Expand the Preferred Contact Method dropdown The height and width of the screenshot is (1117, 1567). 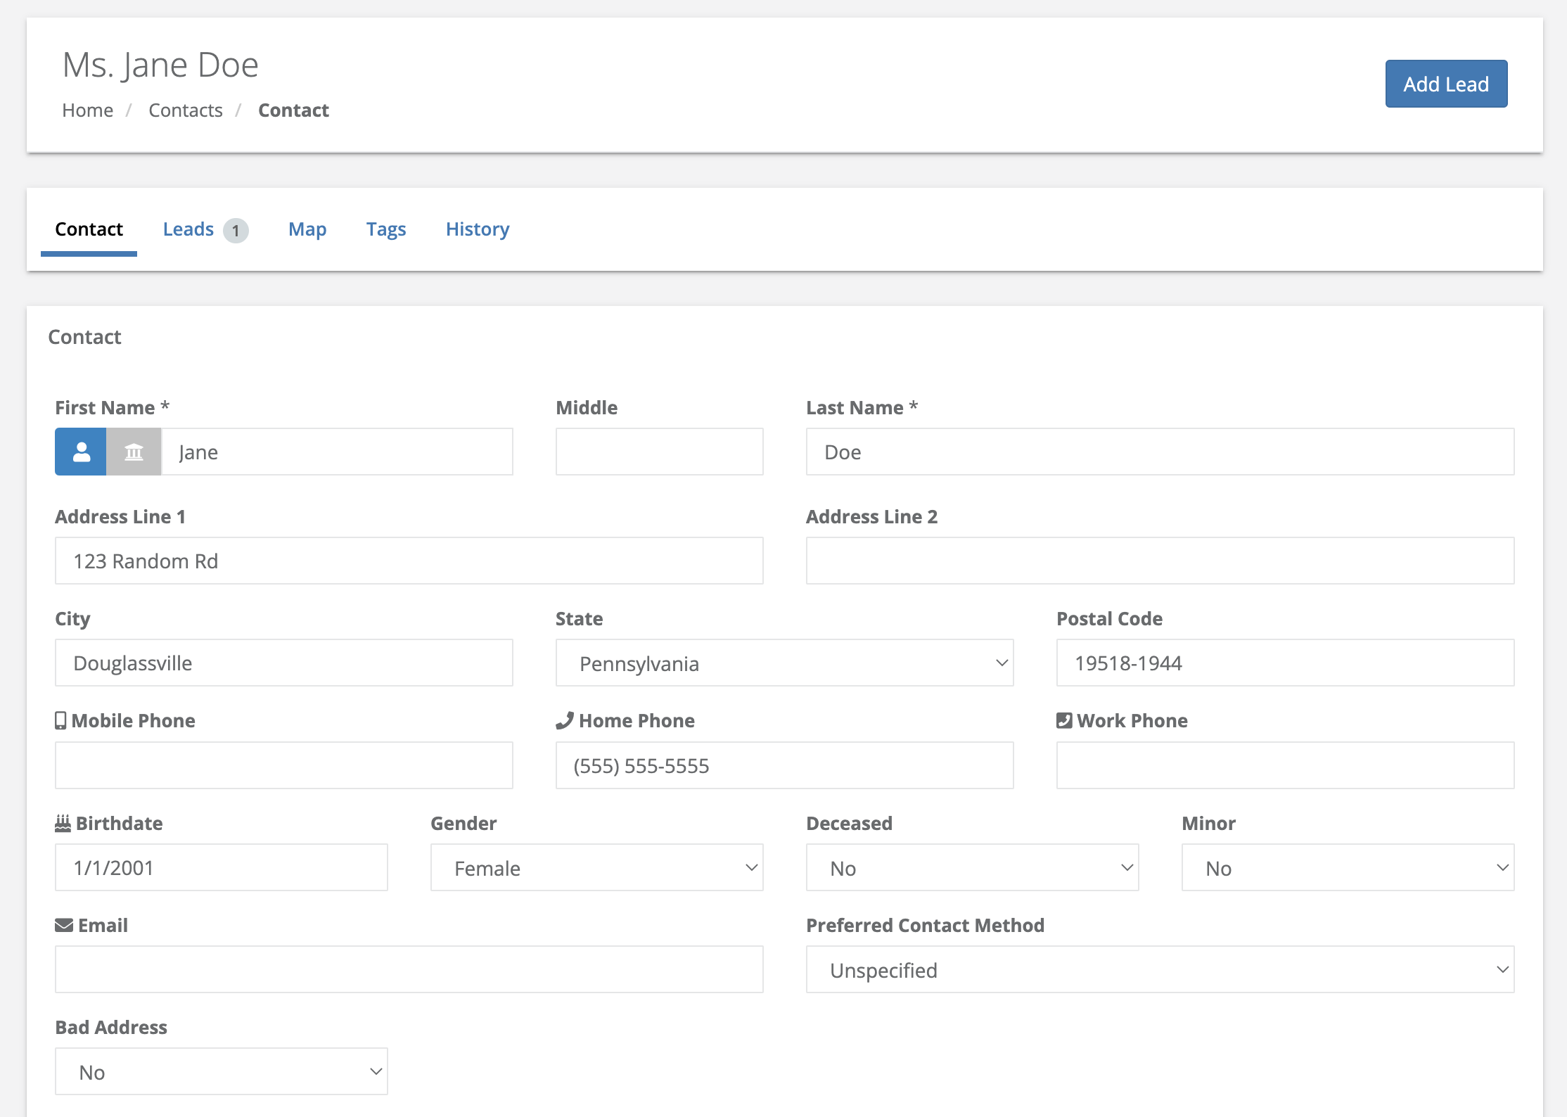(1160, 969)
